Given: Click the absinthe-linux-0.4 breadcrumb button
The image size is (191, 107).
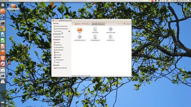Looking at the screenshot, I should (98, 24).
